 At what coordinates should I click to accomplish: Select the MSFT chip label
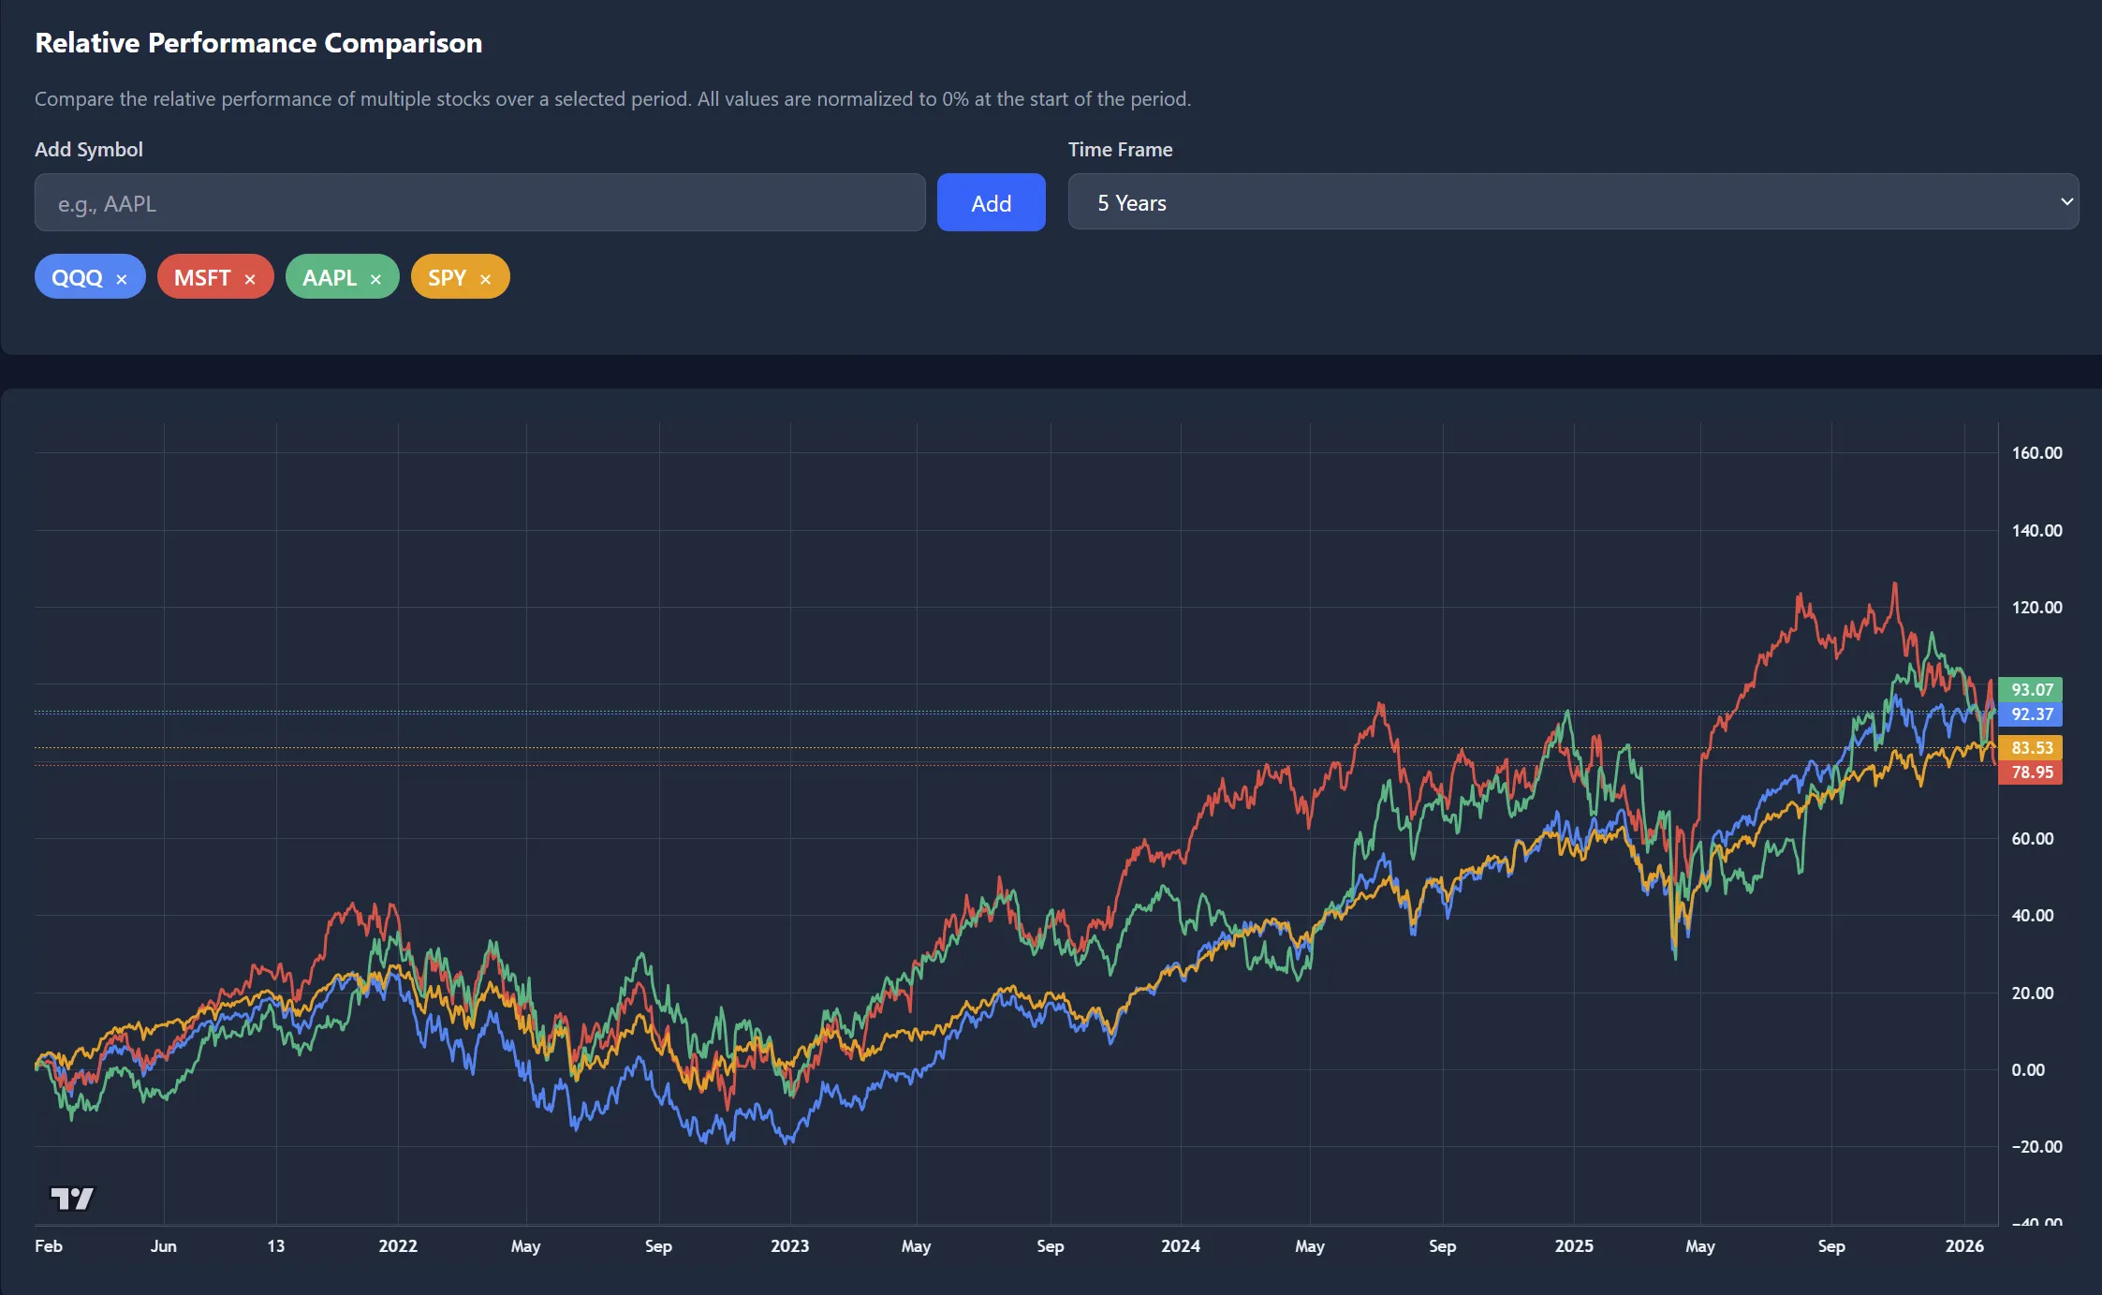202,277
